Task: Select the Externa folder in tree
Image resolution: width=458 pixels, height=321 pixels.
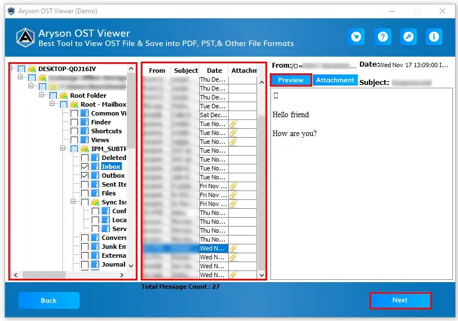Action: point(114,255)
